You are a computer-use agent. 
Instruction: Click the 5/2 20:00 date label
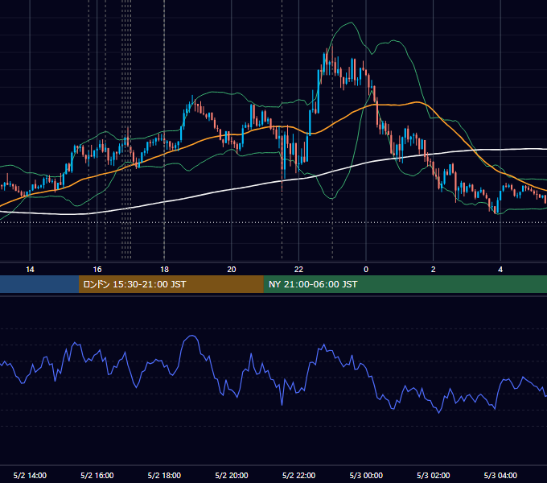[232, 475]
